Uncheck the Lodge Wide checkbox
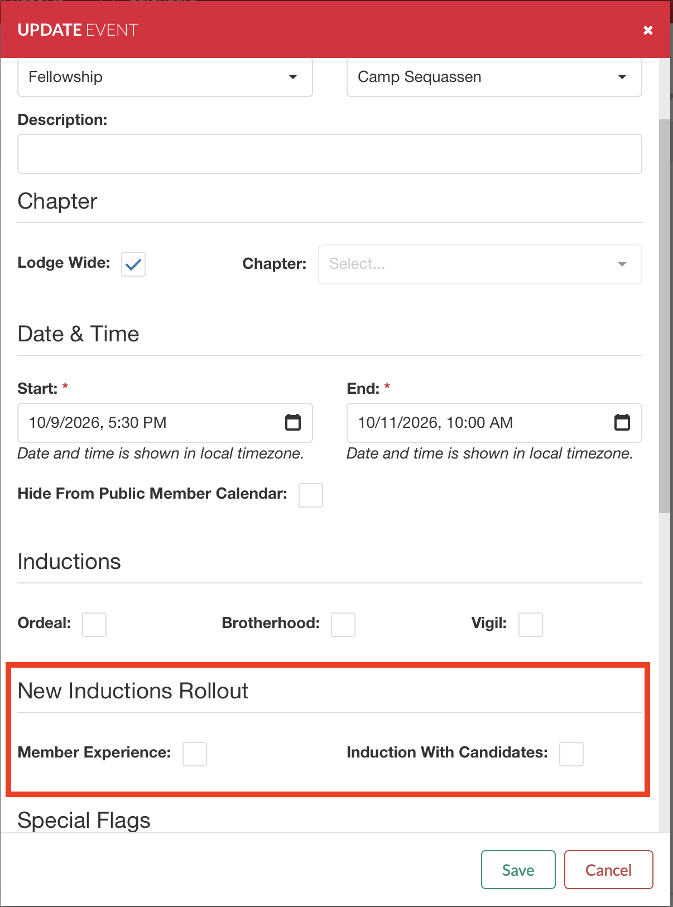 click(x=133, y=264)
